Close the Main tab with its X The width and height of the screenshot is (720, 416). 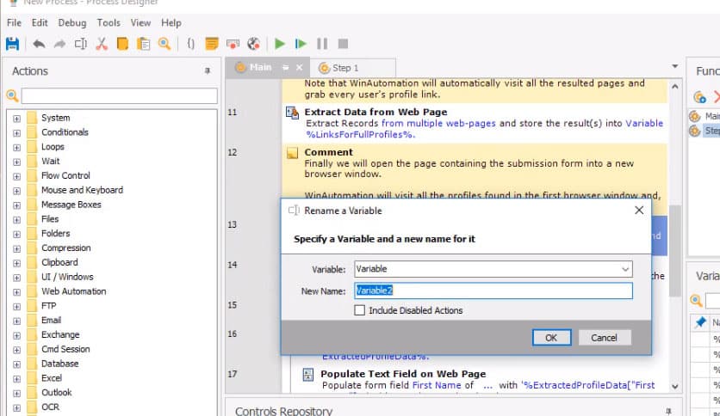300,67
